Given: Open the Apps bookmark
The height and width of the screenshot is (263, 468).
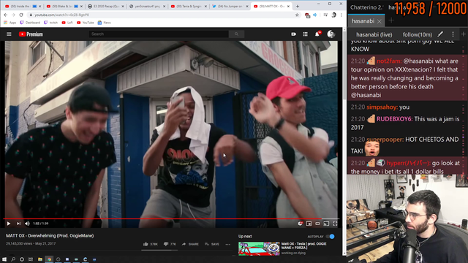Looking at the screenshot, I should (x=10, y=23).
